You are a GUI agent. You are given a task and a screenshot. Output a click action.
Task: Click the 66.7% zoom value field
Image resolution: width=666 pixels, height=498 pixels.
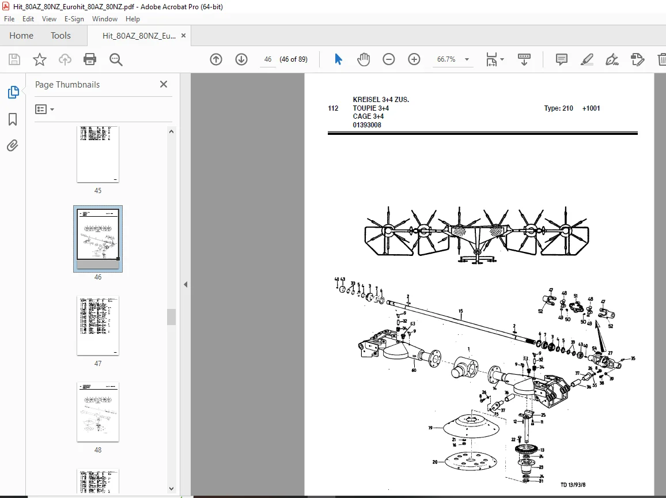pyautogui.click(x=446, y=59)
